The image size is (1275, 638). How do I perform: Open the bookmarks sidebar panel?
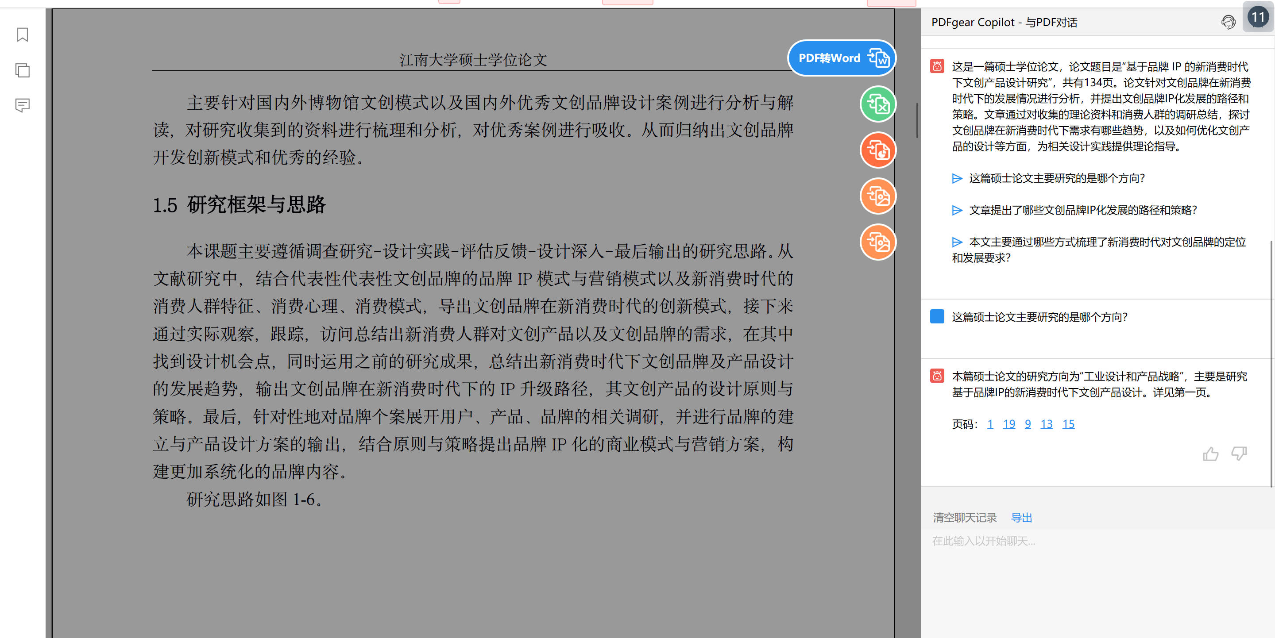[x=22, y=35]
